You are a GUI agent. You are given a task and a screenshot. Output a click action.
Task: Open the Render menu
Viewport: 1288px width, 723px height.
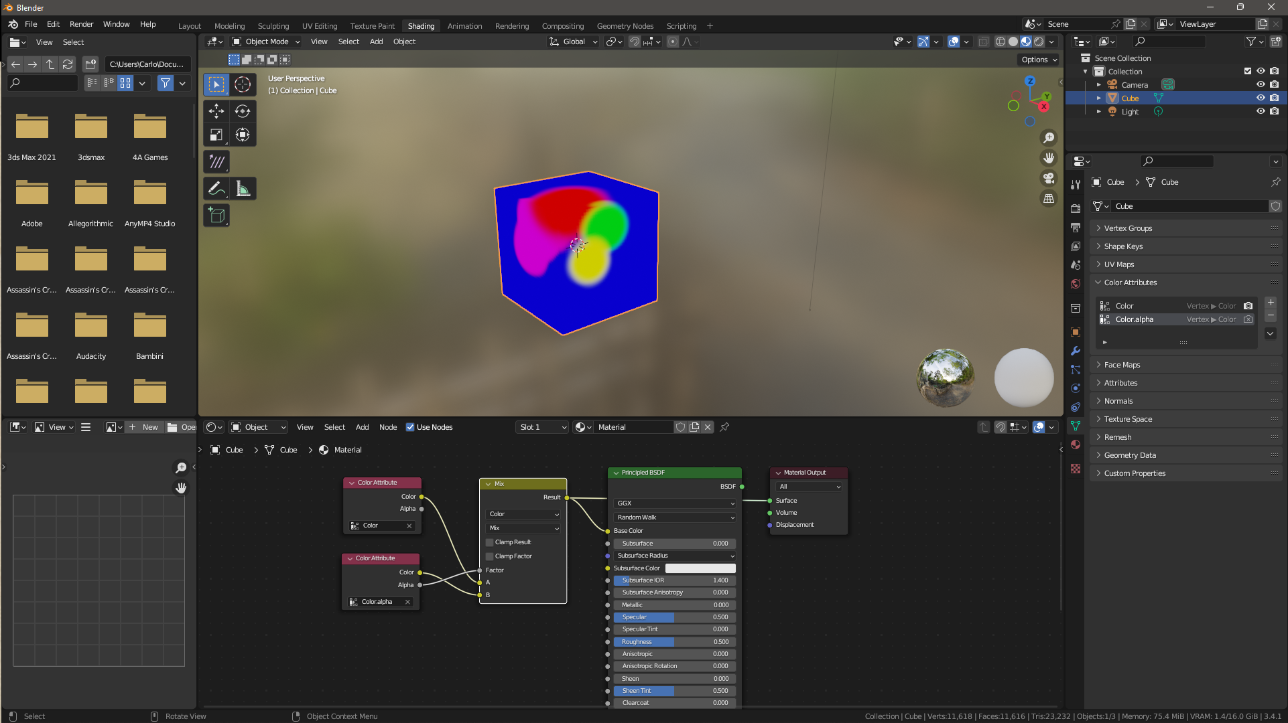[x=81, y=24]
